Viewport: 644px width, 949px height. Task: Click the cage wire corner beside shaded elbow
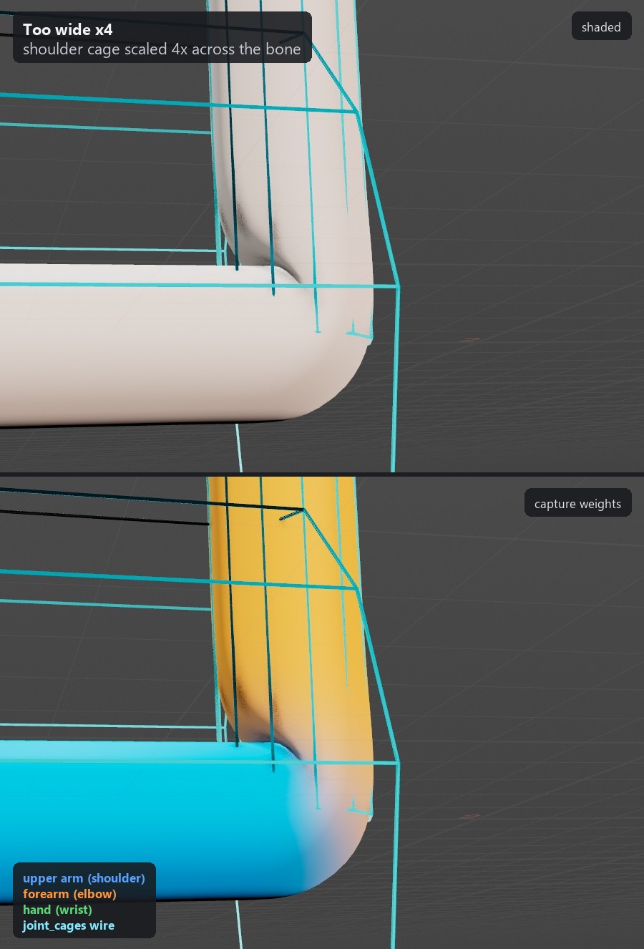pyautogui.click(x=398, y=287)
